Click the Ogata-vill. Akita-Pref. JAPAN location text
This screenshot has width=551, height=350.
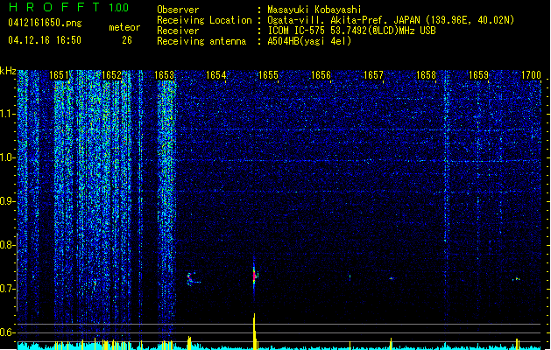click(x=391, y=20)
